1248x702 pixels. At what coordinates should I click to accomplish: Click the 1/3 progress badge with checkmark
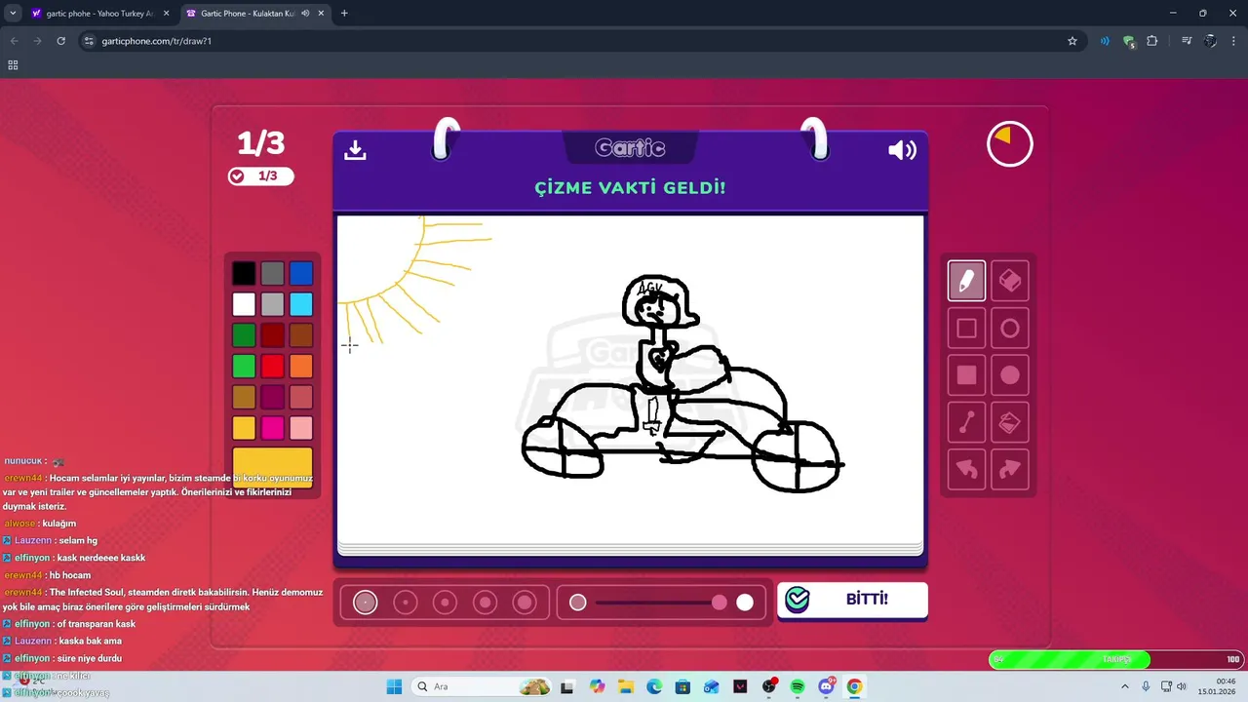260,176
